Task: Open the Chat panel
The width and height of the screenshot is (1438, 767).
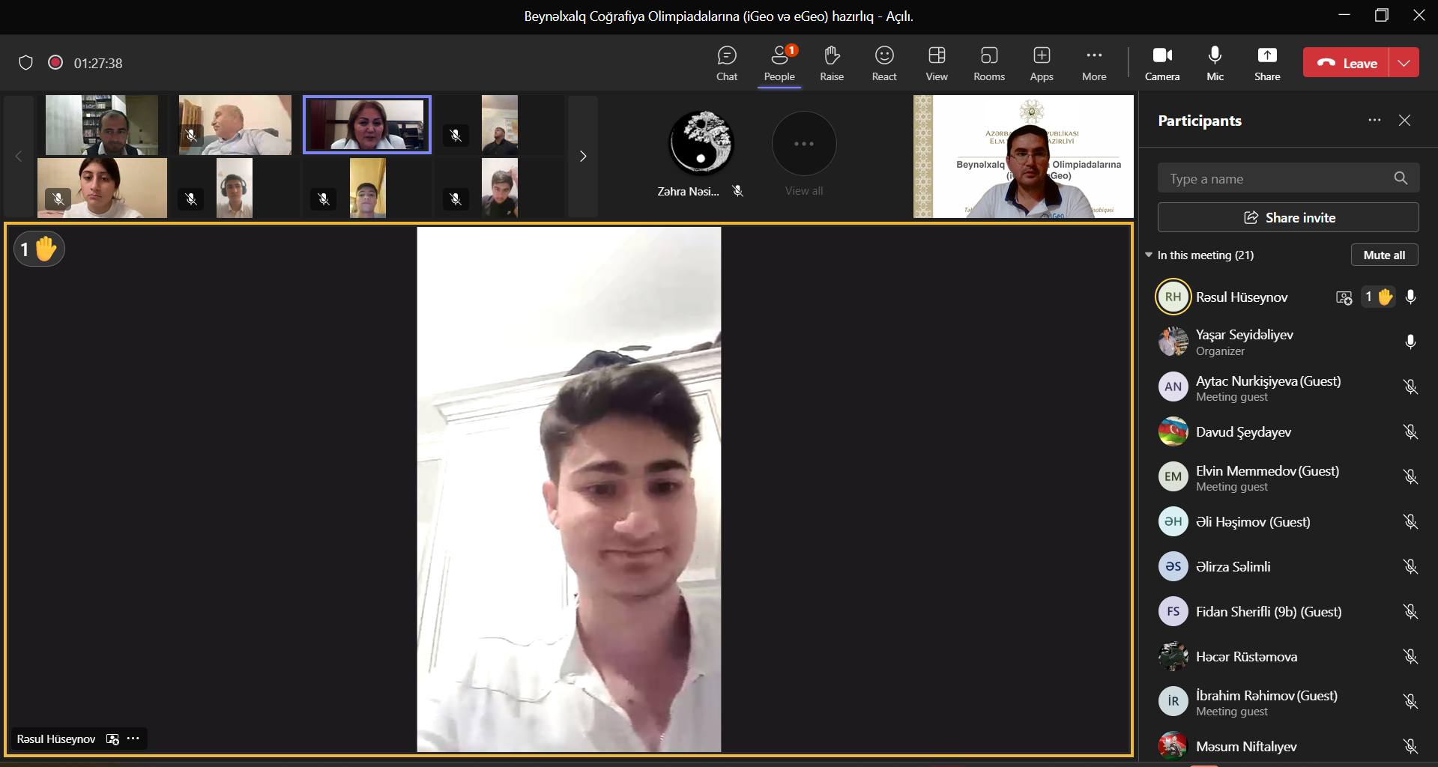Action: click(x=726, y=64)
